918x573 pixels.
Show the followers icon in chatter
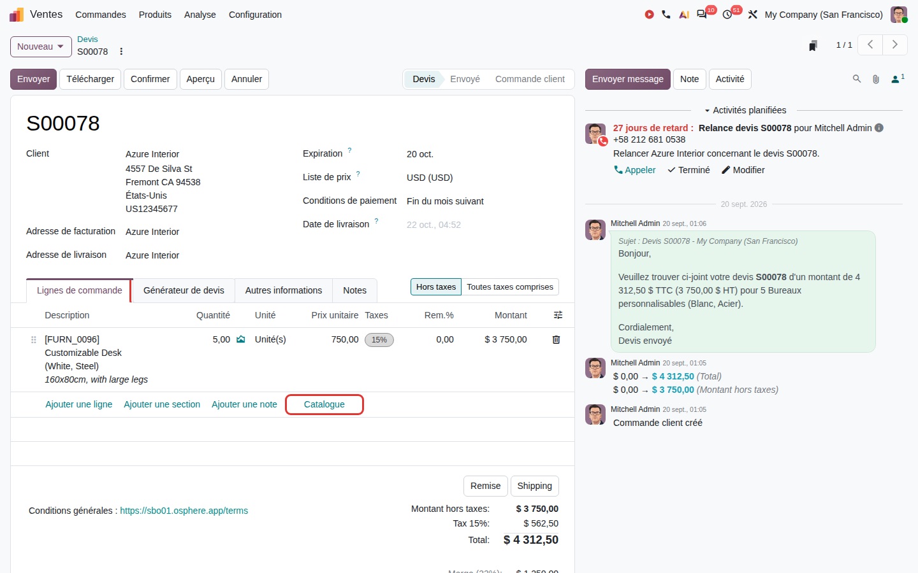click(x=898, y=79)
